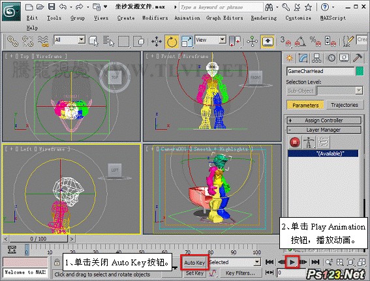Viewport: 370px width, 281px height.
Task: Toggle the Percent Snap button
Action: (x=315, y=41)
